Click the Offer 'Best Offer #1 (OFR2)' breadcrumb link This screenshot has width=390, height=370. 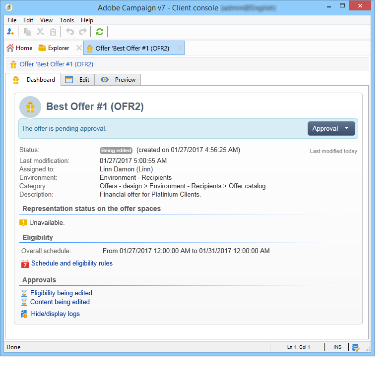click(57, 64)
